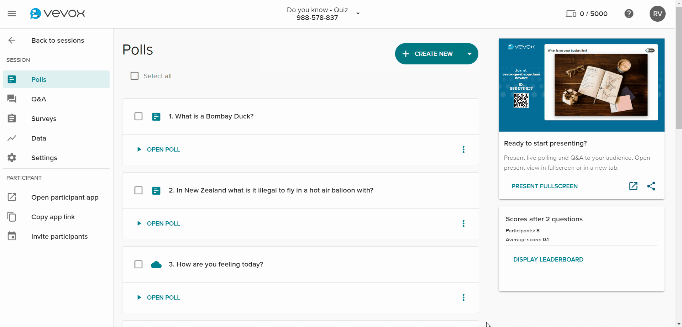This screenshot has width=682, height=327.
Task: Check the box for How are you feeling today
Action: tap(138, 264)
